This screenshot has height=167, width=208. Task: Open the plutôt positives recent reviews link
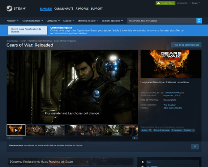173,93
